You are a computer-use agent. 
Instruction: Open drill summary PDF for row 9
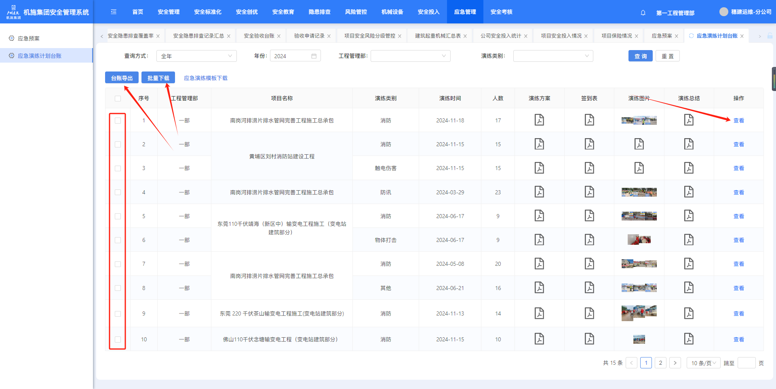pyautogui.click(x=689, y=313)
